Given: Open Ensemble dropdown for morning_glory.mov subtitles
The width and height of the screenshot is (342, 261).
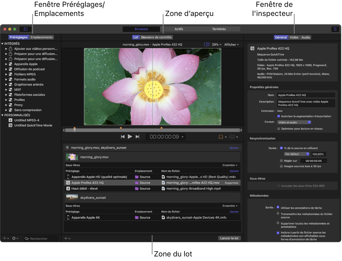Looking at the screenshot, I should pos(230,165).
